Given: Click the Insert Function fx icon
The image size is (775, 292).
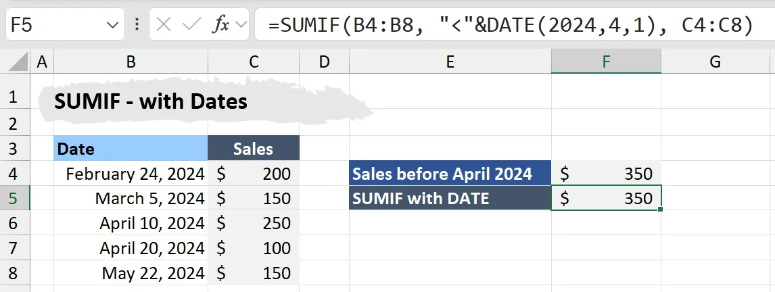Looking at the screenshot, I should [x=221, y=26].
